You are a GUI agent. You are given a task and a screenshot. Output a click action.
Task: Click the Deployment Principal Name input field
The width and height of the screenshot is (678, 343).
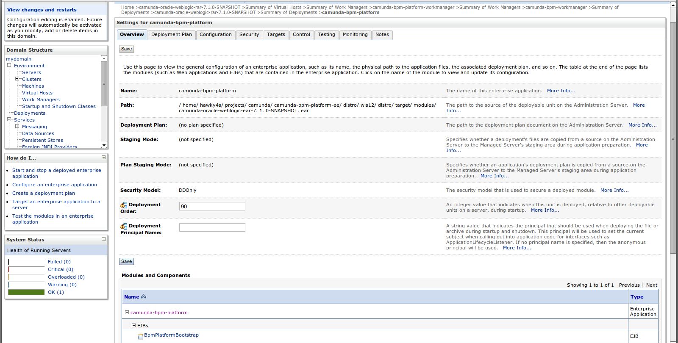pos(212,227)
